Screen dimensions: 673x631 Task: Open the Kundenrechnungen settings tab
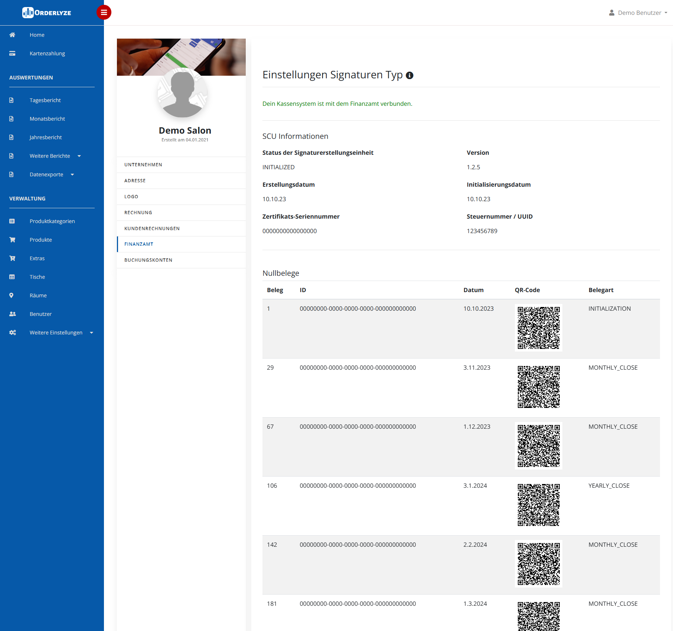(181, 229)
